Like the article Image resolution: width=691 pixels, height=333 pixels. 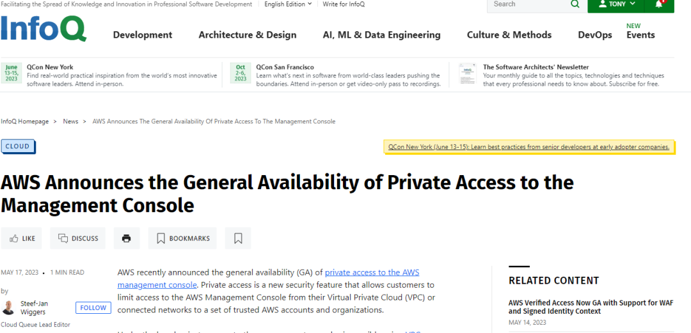point(22,238)
